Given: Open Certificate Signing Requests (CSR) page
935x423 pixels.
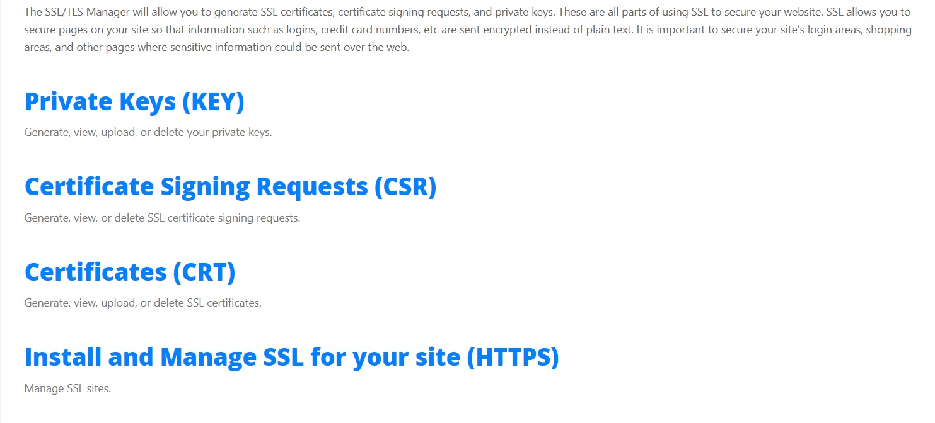Looking at the screenshot, I should click(x=230, y=186).
